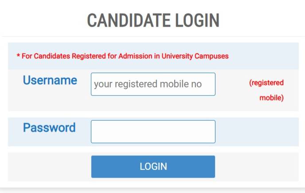
Task: Submit the form with the blue LOGIN button
Action: (153, 166)
